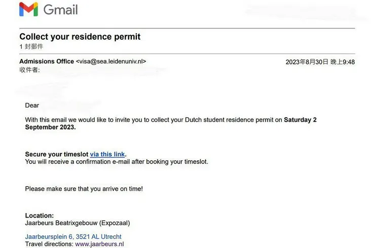
Task: Open the Jaarbeursplein 6 Utrecht address link
Action: (73, 236)
